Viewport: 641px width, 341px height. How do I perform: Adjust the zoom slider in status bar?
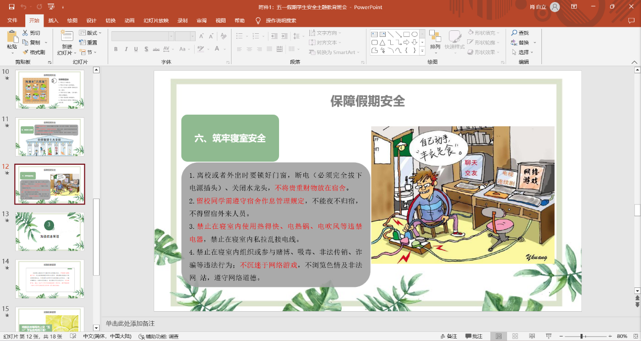[582, 336]
